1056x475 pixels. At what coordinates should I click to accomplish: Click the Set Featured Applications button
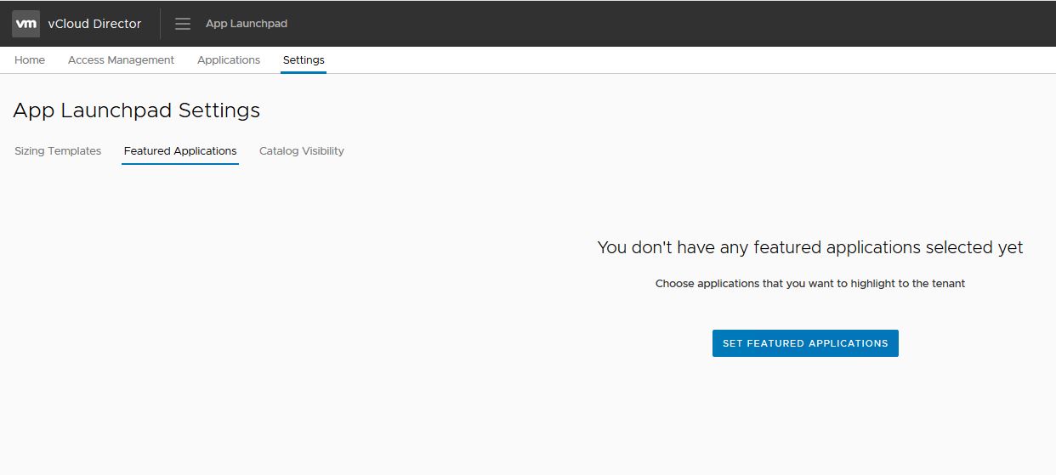click(805, 343)
